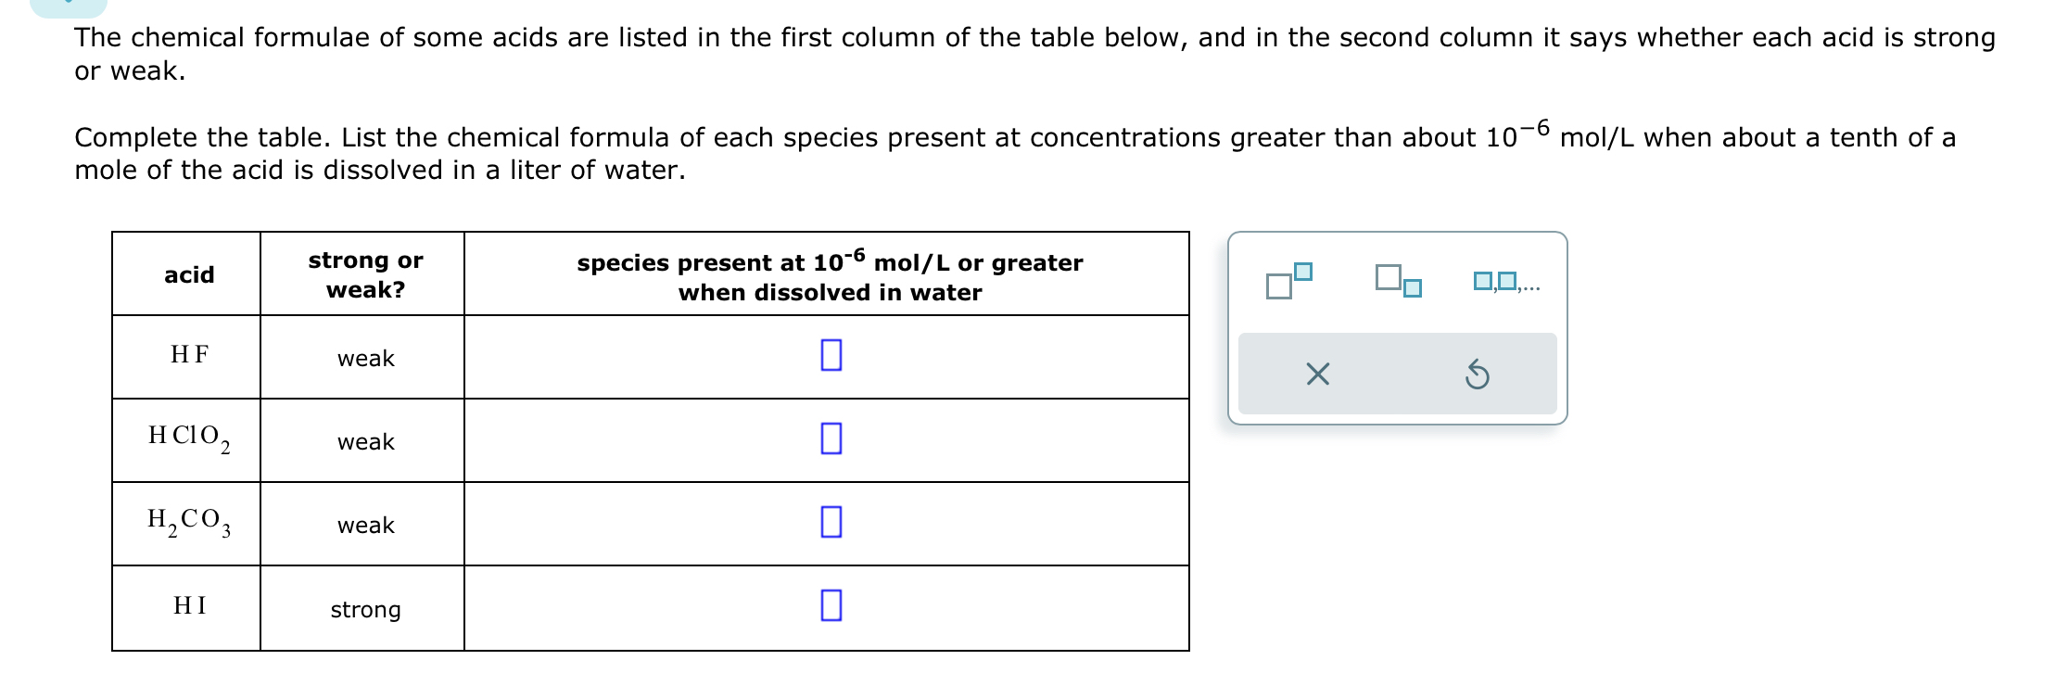Click the 'acid' column header
Screen dimensions: 2068x673
tap(189, 275)
